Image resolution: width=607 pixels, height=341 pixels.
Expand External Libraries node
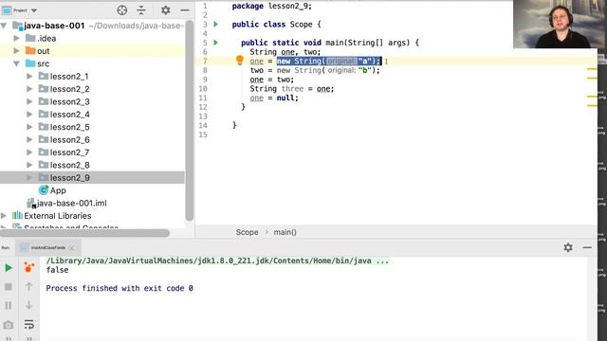click(4, 216)
